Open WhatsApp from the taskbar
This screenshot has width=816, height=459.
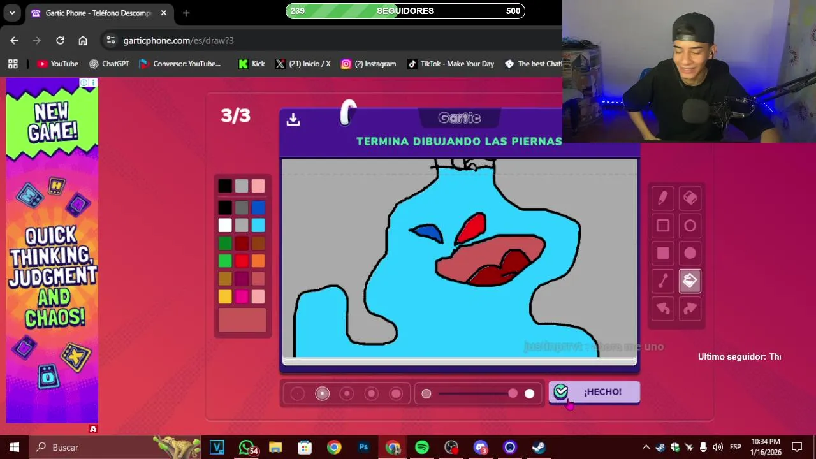pyautogui.click(x=247, y=447)
